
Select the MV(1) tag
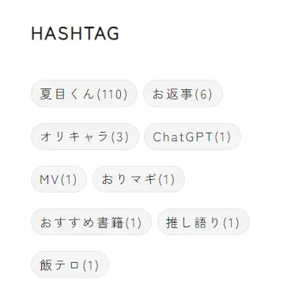tap(59, 179)
